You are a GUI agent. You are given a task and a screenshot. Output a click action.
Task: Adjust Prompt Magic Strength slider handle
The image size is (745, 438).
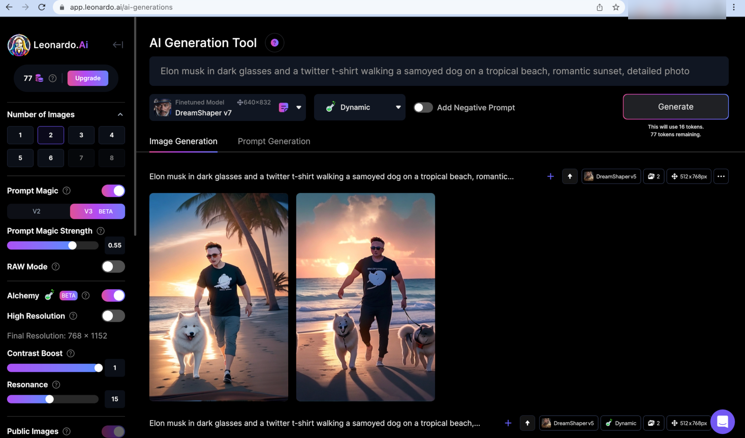click(x=73, y=245)
